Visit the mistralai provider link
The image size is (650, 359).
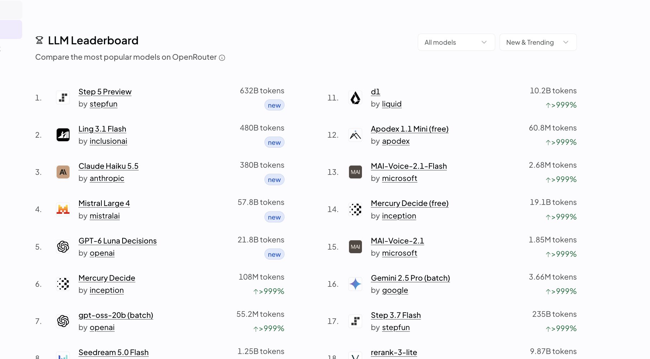click(x=105, y=216)
